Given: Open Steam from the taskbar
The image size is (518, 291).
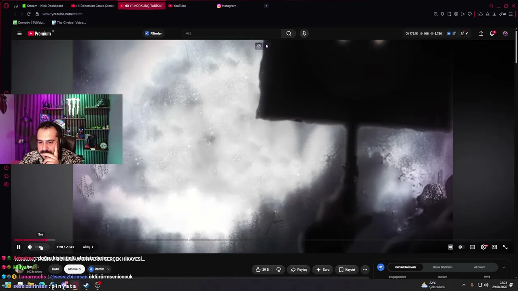Looking at the screenshot, I should pos(86,285).
